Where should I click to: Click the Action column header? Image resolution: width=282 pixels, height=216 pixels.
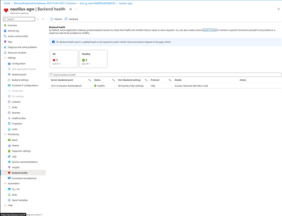[243, 80]
